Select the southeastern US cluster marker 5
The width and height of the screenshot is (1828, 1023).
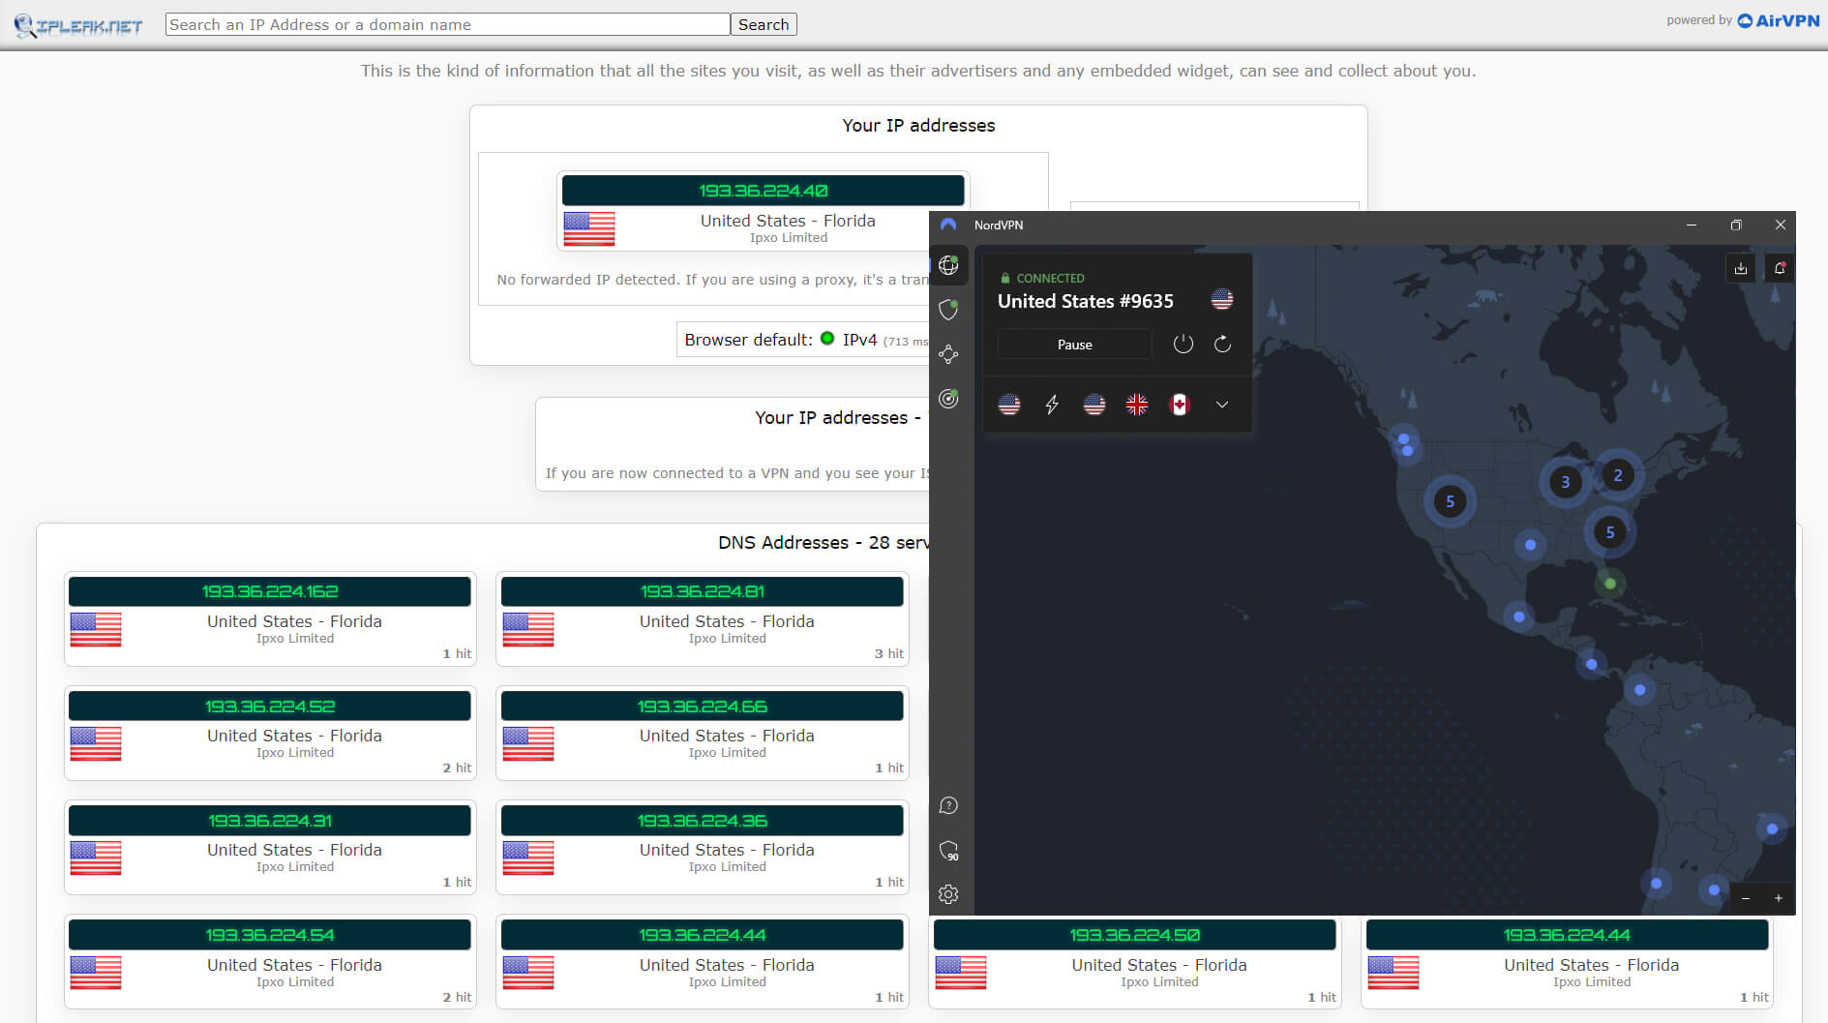coord(1610,532)
